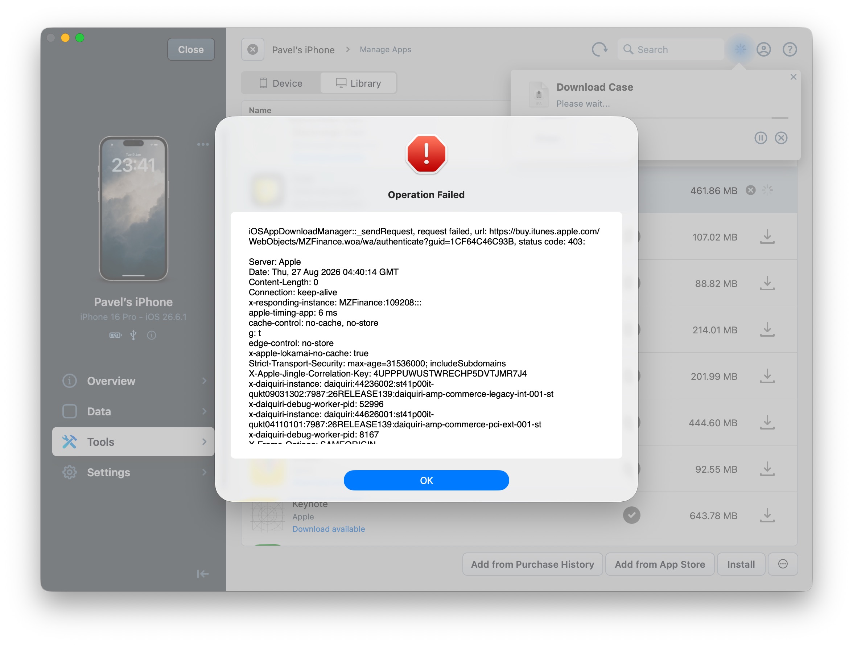The width and height of the screenshot is (853, 645).
Task: Open Settings in the sidebar
Action: [x=133, y=472]
